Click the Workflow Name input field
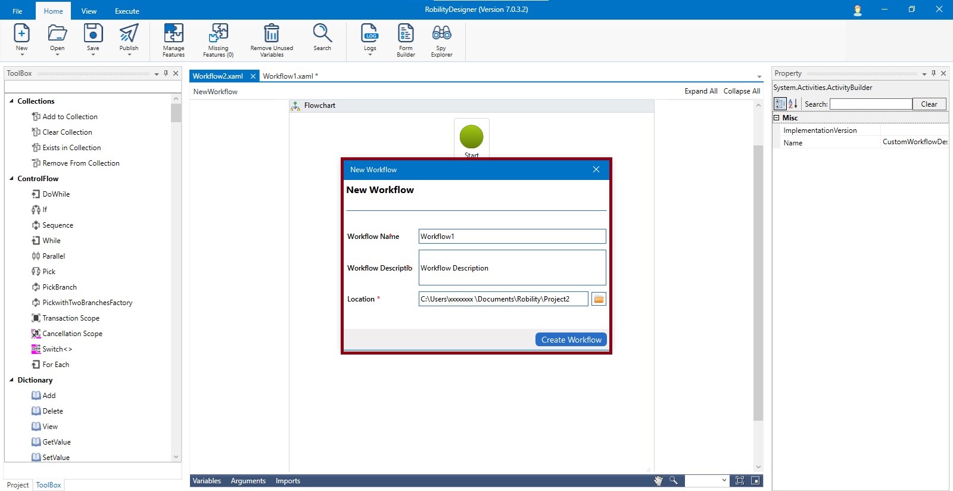 [512, 237]
